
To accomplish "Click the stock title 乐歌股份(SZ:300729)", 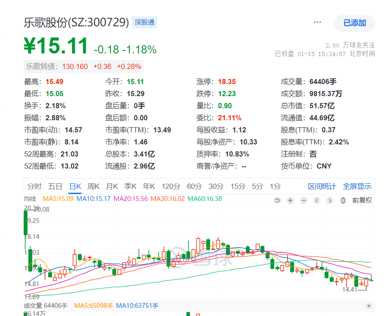I will 77,22.
